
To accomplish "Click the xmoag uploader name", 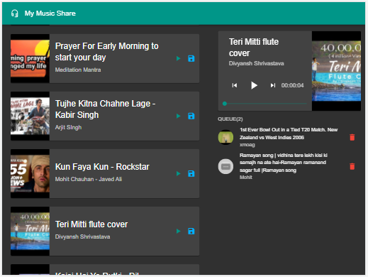I will [247, 145].
